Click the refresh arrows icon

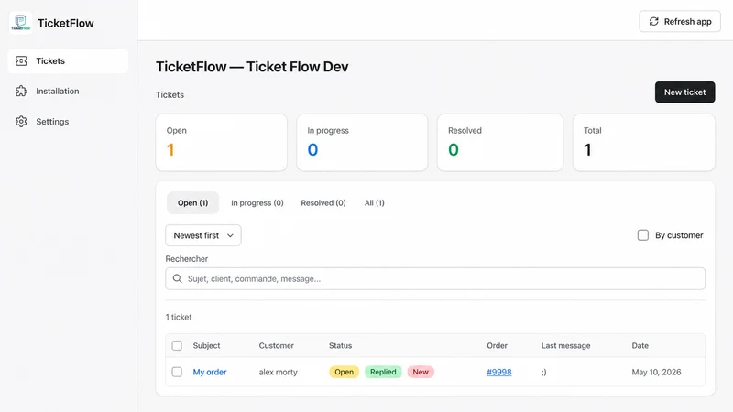click(x=653, y=21)
